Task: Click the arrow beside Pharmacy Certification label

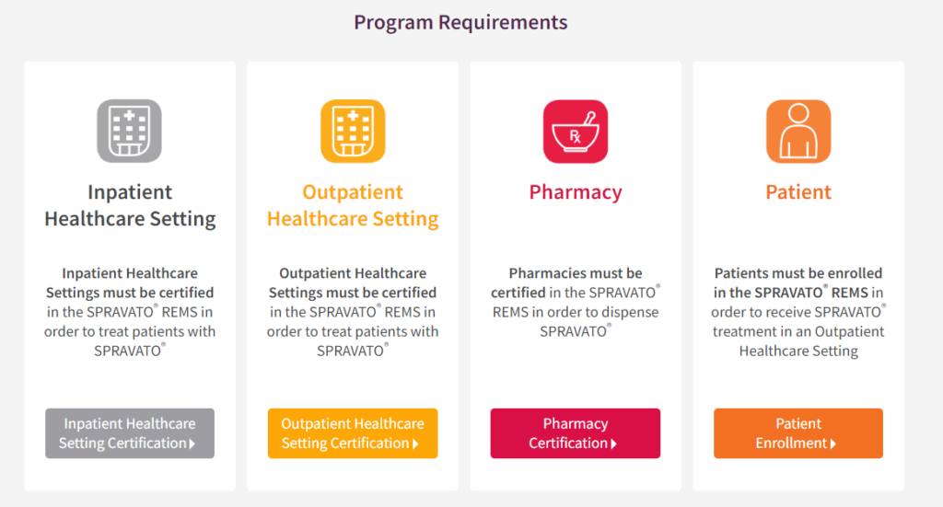Action: tap(614, 444)
